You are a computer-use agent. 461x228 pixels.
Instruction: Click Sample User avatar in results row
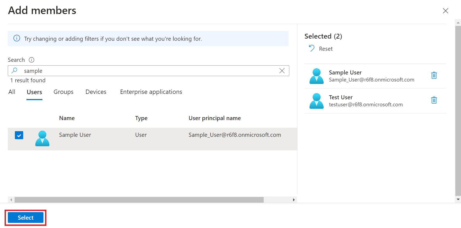pos(42,138)
